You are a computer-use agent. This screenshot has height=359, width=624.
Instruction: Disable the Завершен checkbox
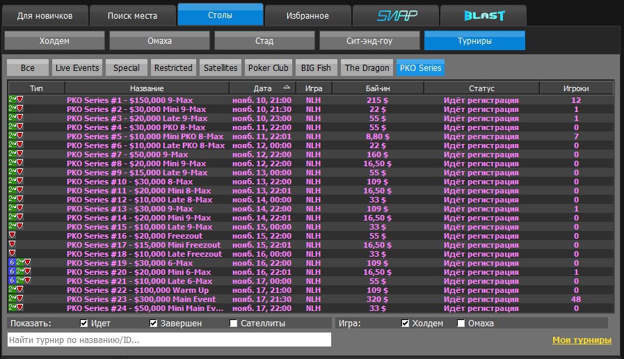tap(154, 324)
